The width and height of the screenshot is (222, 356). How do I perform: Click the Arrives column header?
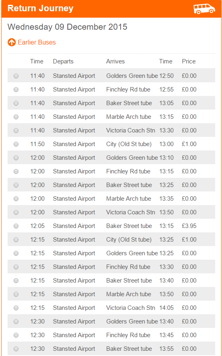click(115, 61)
